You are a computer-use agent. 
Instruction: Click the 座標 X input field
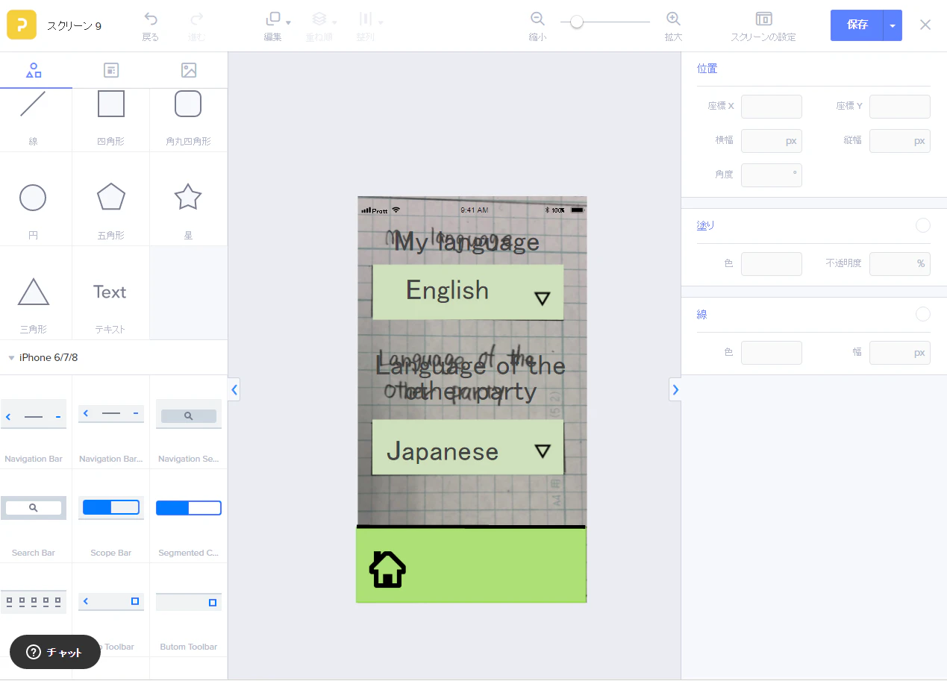click(x=772, y=107)
